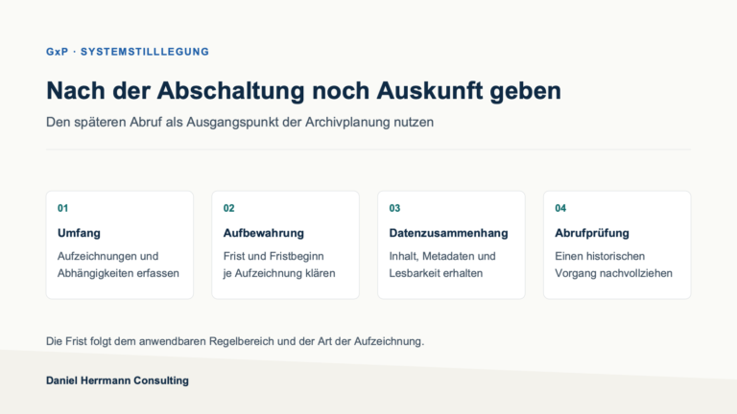Viewport: 737px width, 414px height.
Task: Click 'Inhalt, Metadaten und Lesbarkeit erhalten'
Action: tap(442, 264)
